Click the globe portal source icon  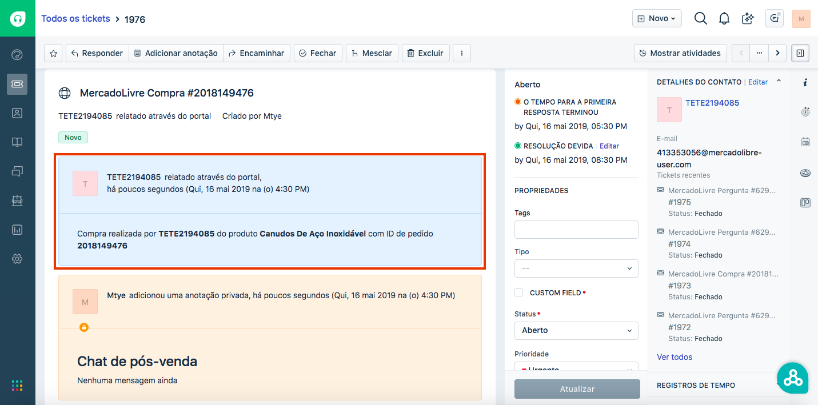[65, 93]
